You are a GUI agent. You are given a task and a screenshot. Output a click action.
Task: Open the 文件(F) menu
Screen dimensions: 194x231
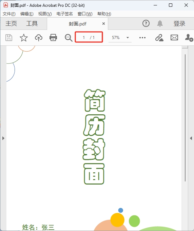point(9,14)
